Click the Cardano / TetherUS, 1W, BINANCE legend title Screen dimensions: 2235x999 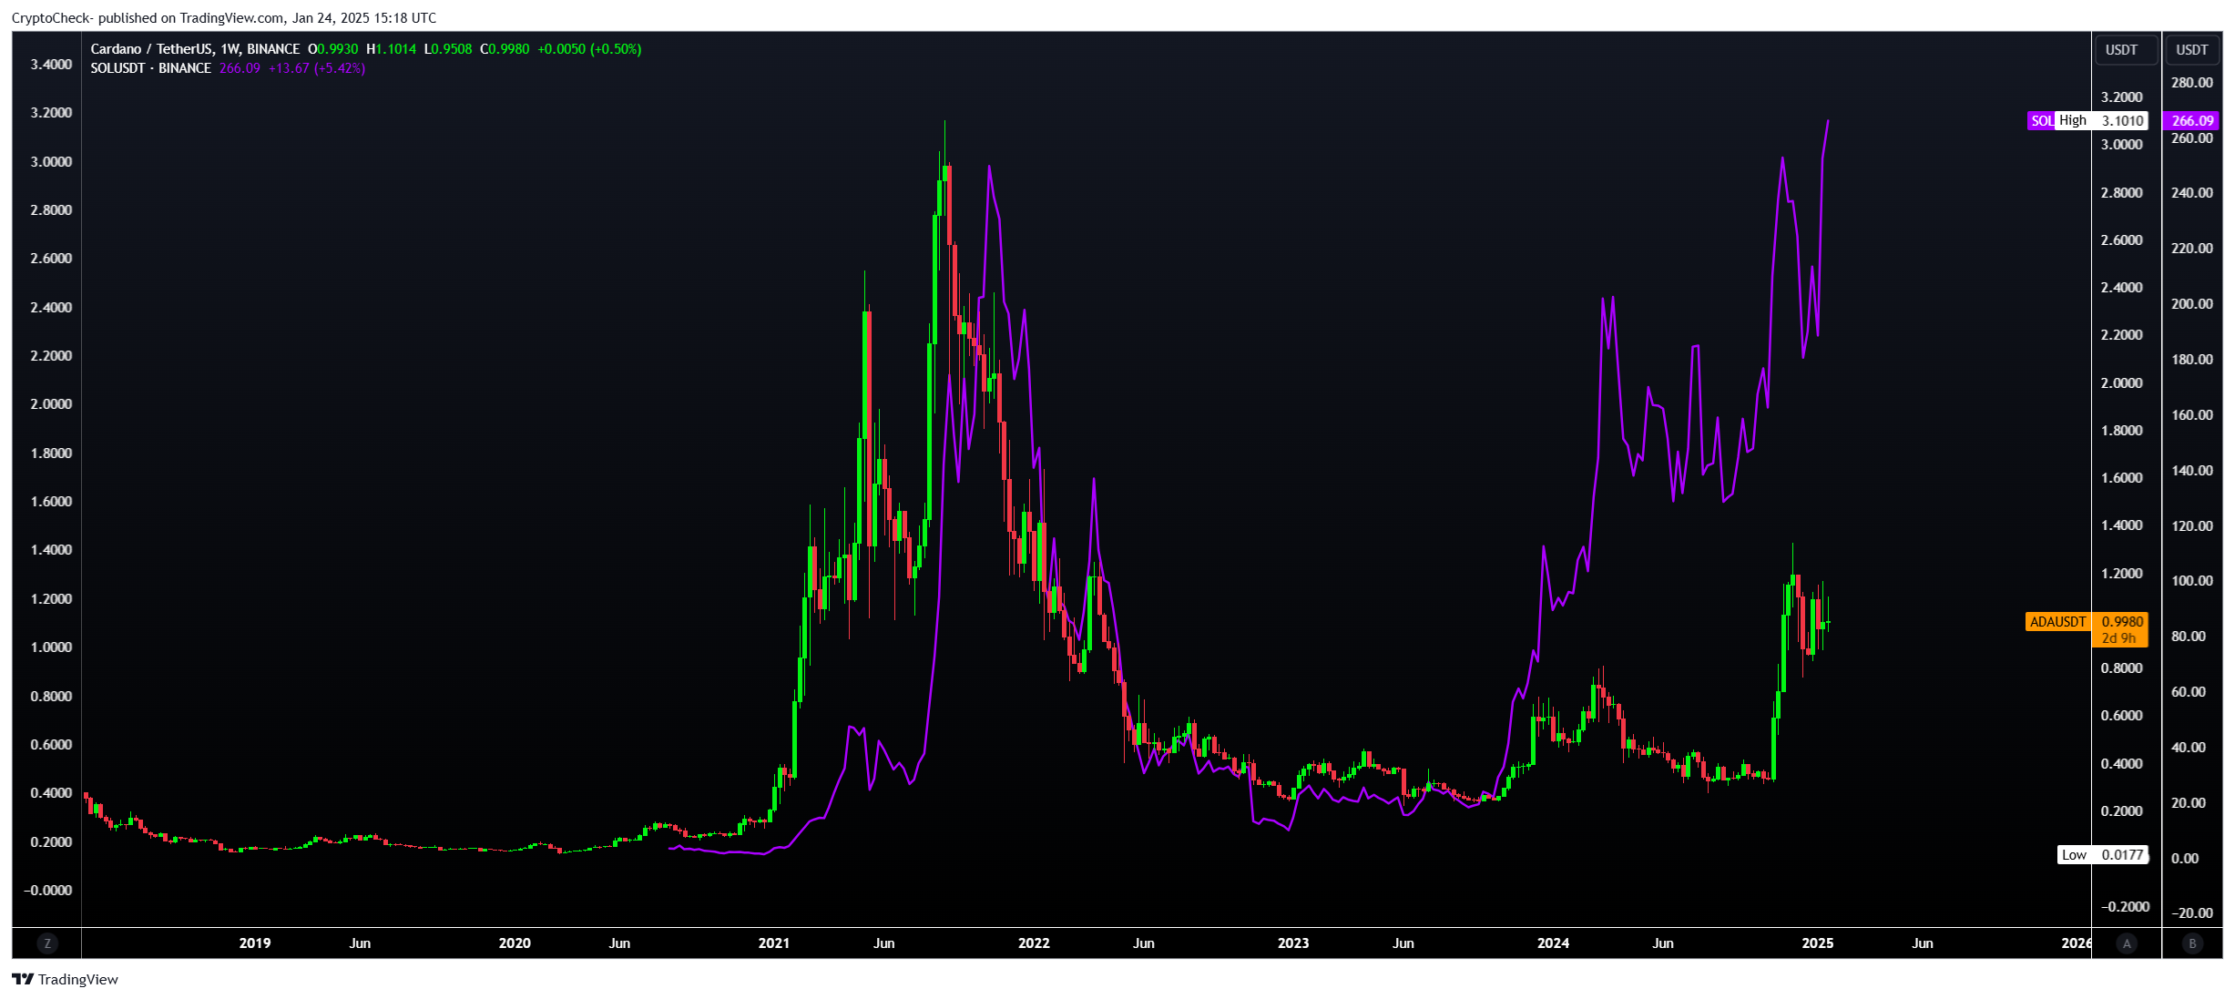pos(195,49)
